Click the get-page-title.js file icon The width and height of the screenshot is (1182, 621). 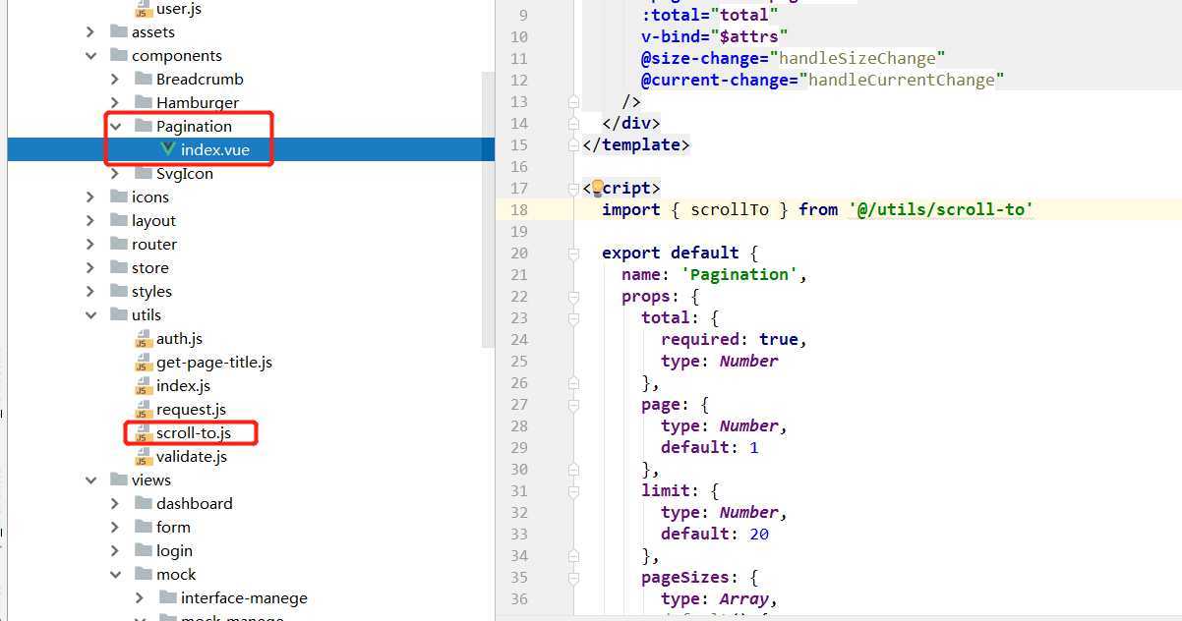pos(144,363)
